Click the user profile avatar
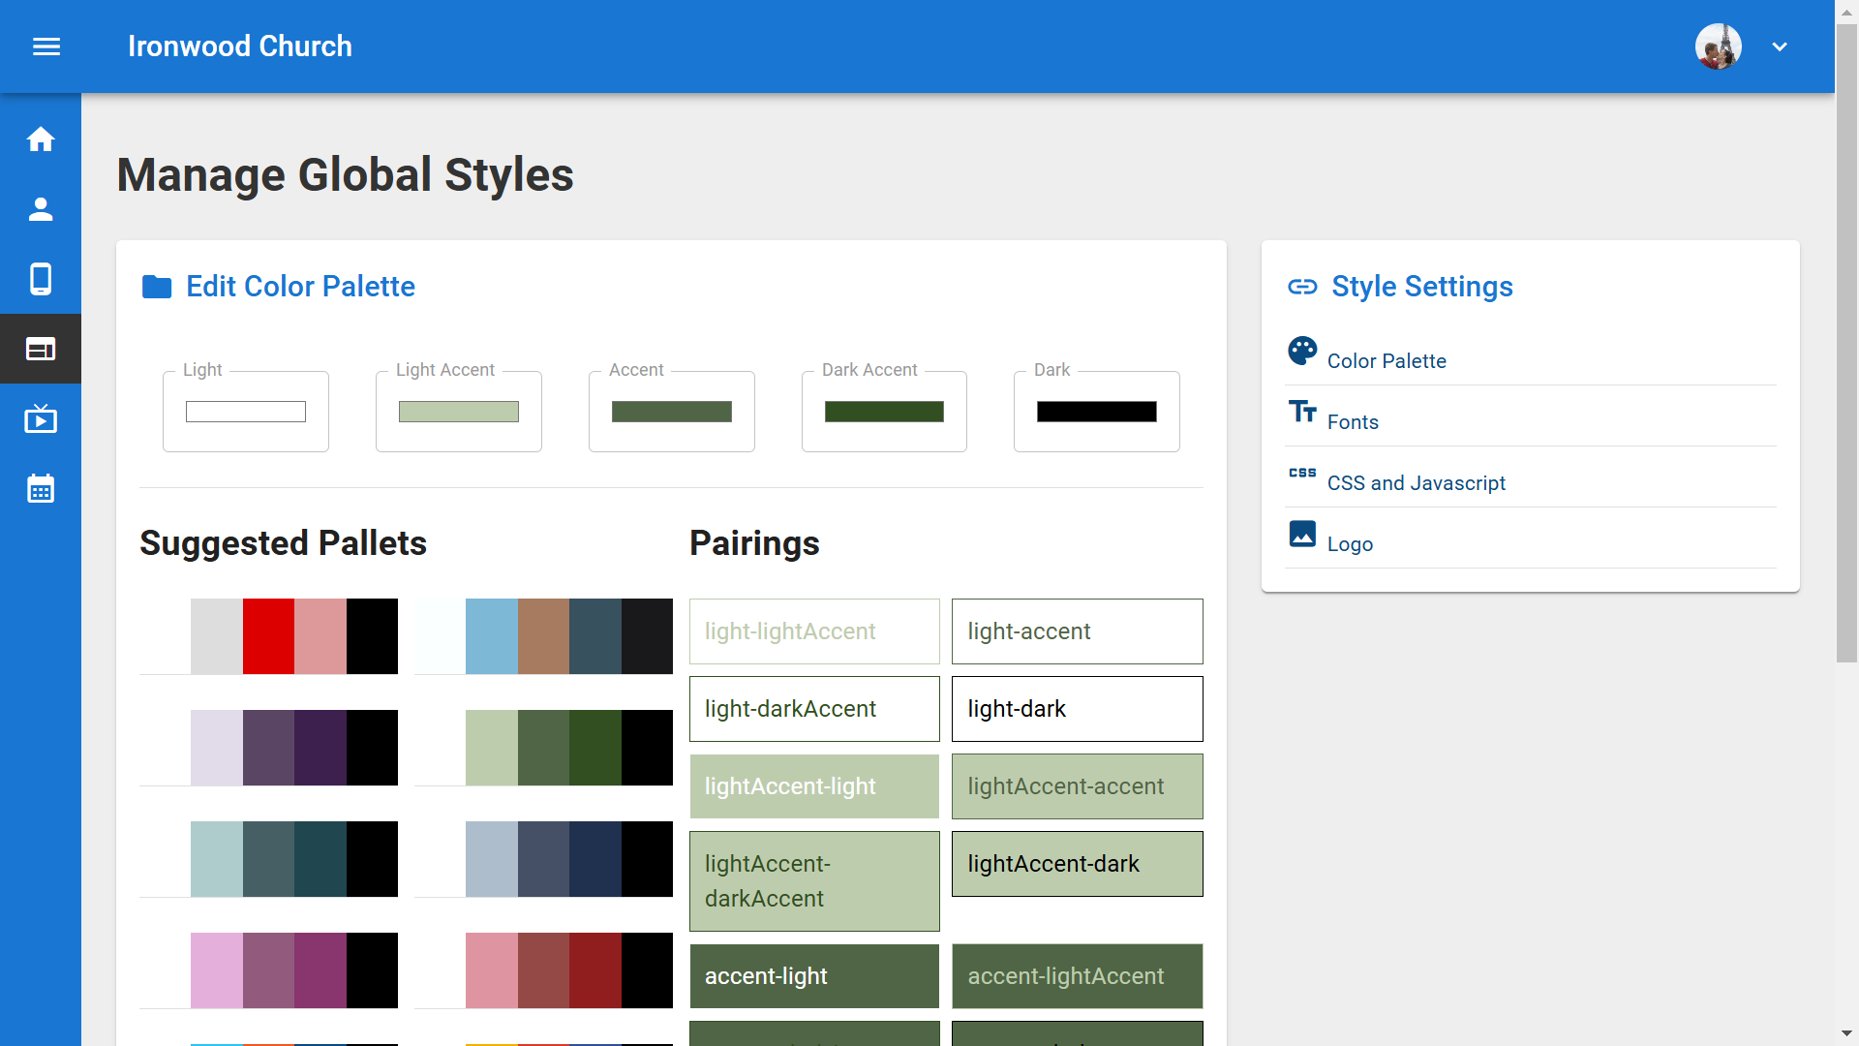Screen dimensions: 1859x1046 point(1718,46)
